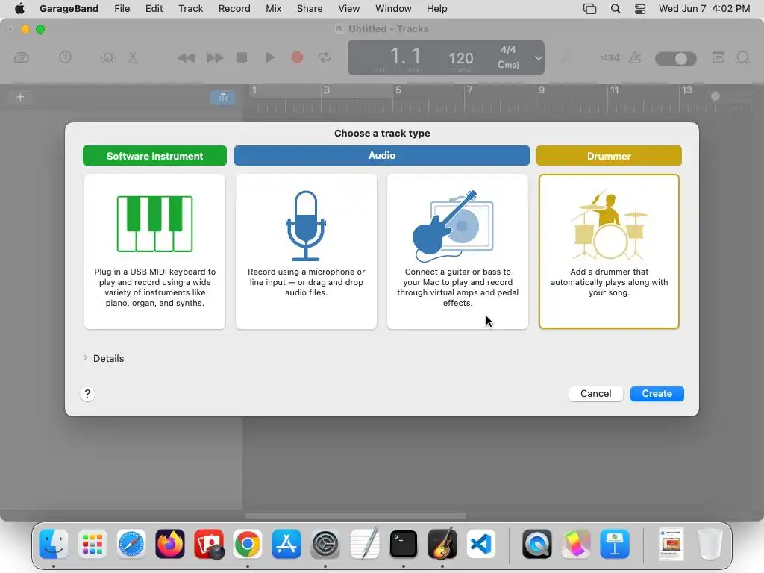Open Finder from the Dock

click(x=53, y=543)
